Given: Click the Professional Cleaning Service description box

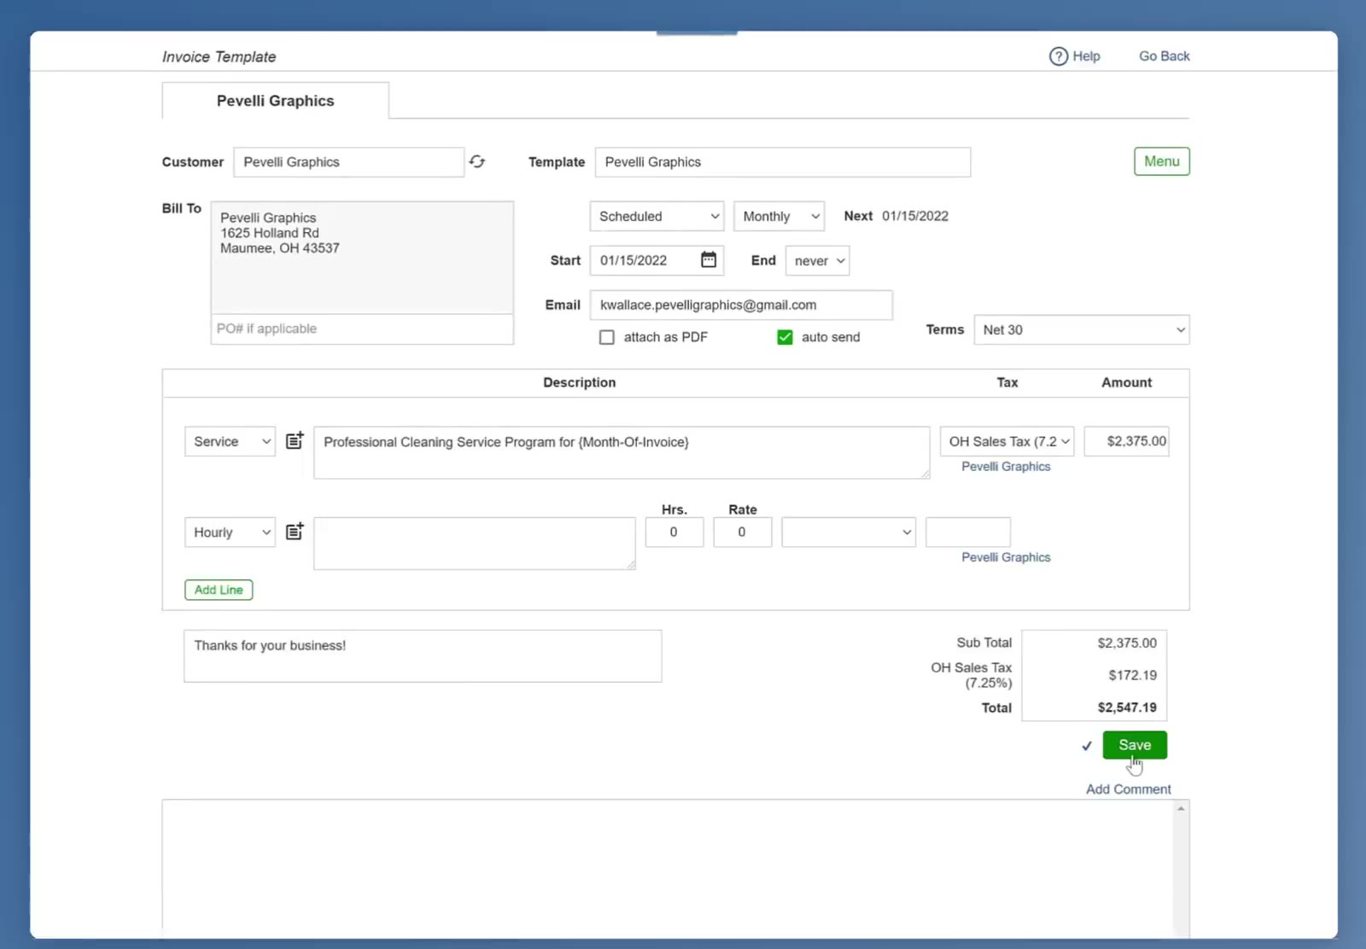Looking at the screenshot, I should click(x=622, y=452).
